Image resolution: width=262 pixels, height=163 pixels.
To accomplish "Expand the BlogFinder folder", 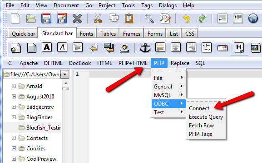I will pos(14,117).
